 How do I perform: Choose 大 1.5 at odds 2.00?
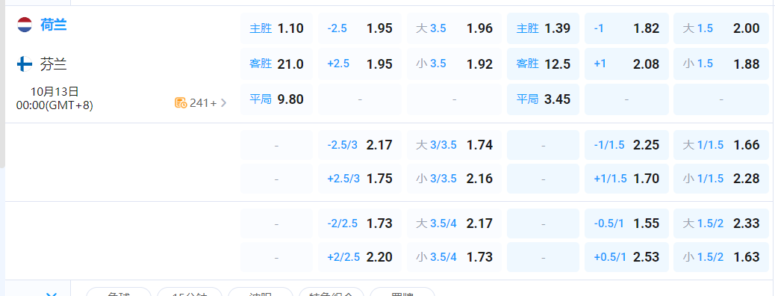click(x=721, y=28)
